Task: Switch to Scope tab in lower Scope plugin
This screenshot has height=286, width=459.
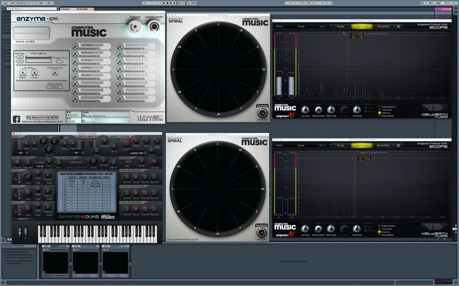Action: pos(340,145)
